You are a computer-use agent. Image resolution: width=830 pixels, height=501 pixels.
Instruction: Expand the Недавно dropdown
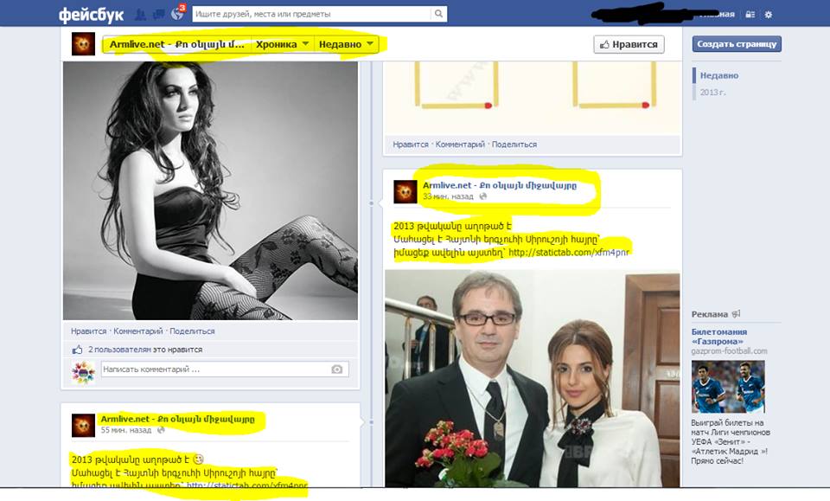click(x=346, y=44)
